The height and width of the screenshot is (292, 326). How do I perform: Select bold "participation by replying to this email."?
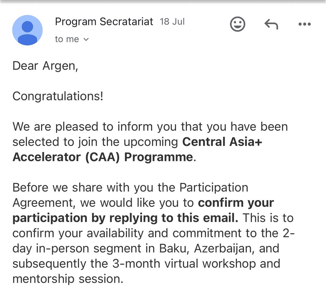coord(125,218)
